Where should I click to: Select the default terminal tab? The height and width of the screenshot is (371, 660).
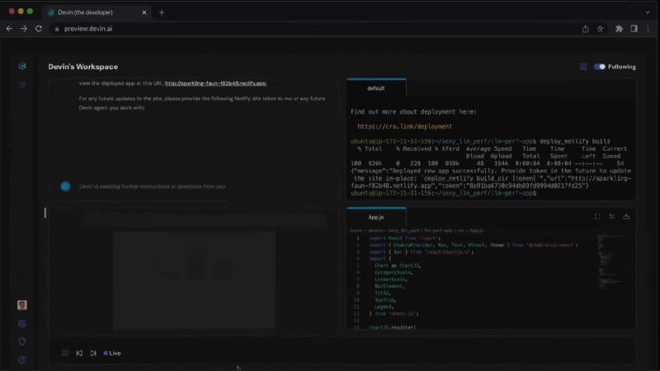point(376,88)
